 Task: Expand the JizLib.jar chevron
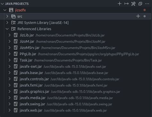(10, 35)
